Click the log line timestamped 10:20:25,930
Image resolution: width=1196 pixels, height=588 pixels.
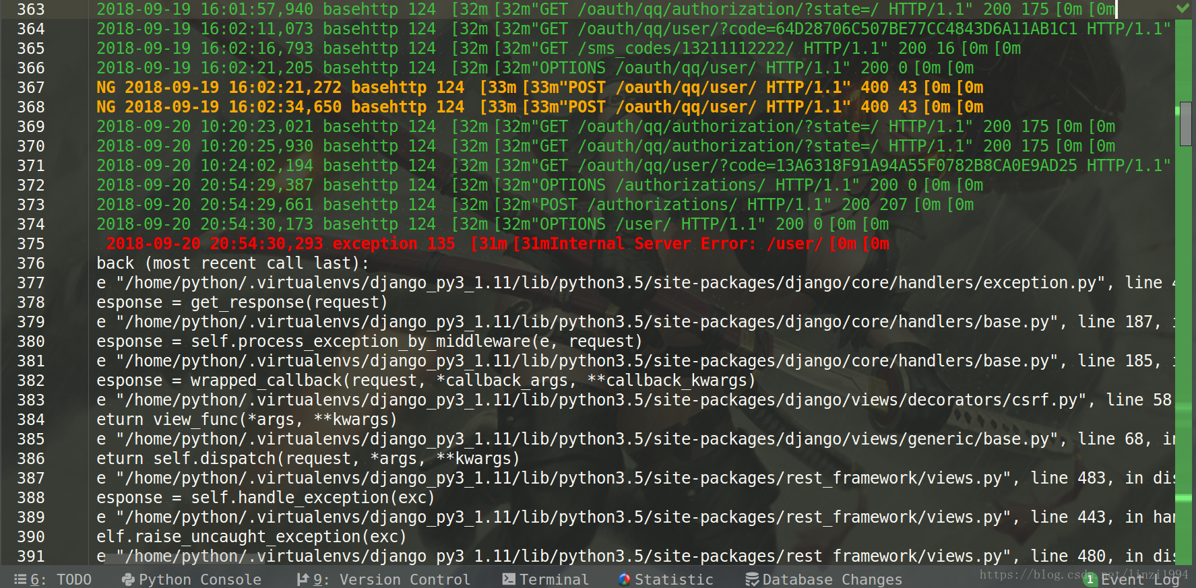[x=606, y=146]
